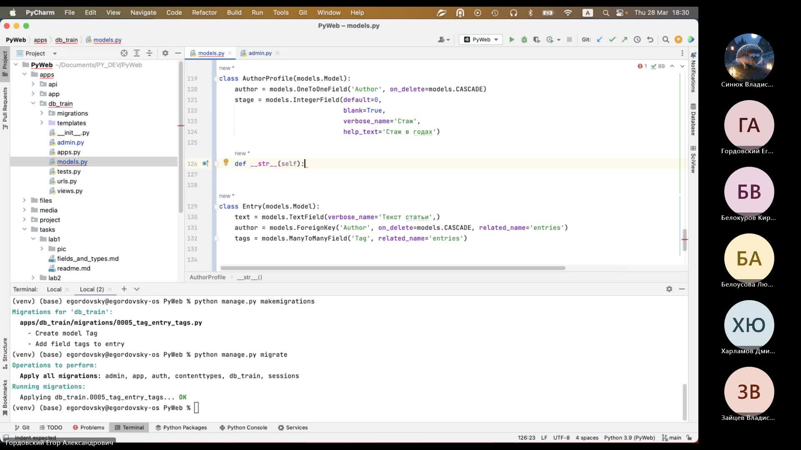Close the models.py editor tab
801x450 pixels.
[230, 53]
